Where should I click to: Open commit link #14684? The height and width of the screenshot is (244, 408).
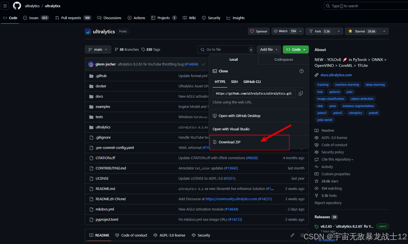coord(191,64)
